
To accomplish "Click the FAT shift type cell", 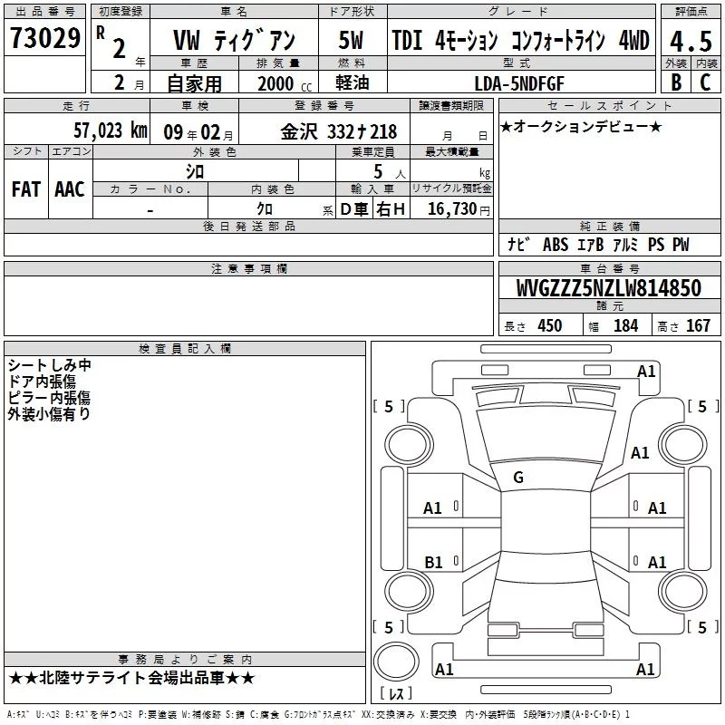I will pyautogui.click(x=25, y=188).
